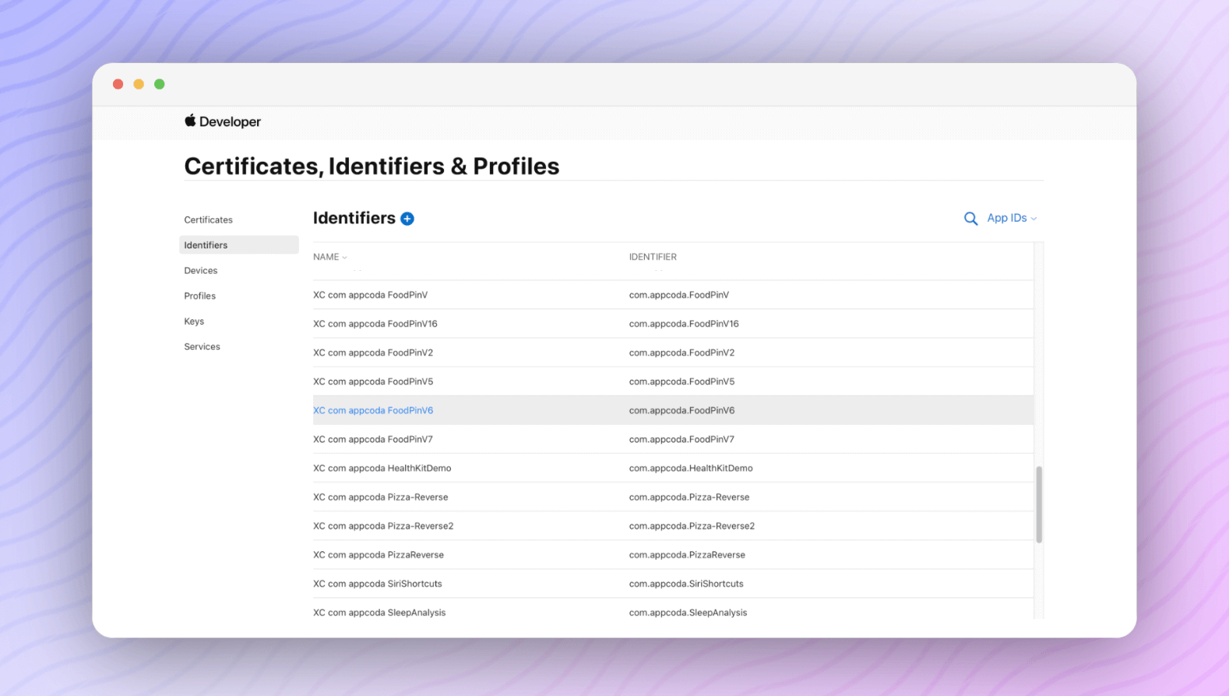Image resolution: width=1229 pixels, height=696 pixels.
Task: Go to Devices section
Action: click(x=200, y=270)
